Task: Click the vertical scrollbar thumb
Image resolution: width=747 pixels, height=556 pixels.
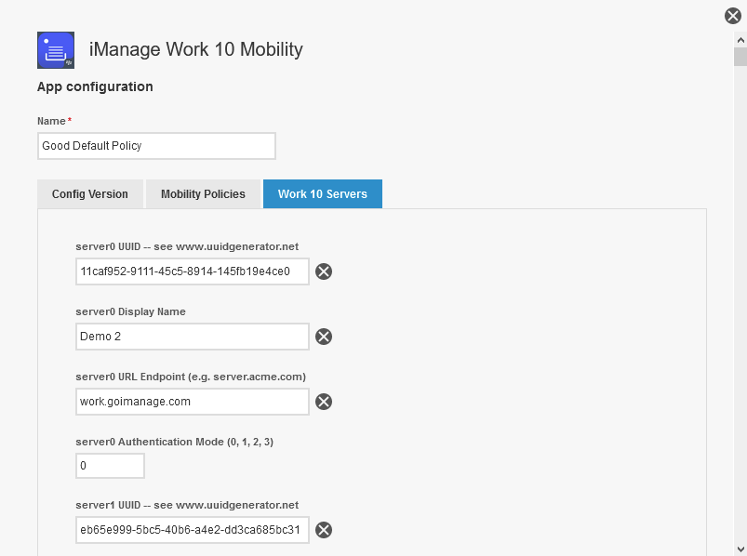Action: point(740,58)
